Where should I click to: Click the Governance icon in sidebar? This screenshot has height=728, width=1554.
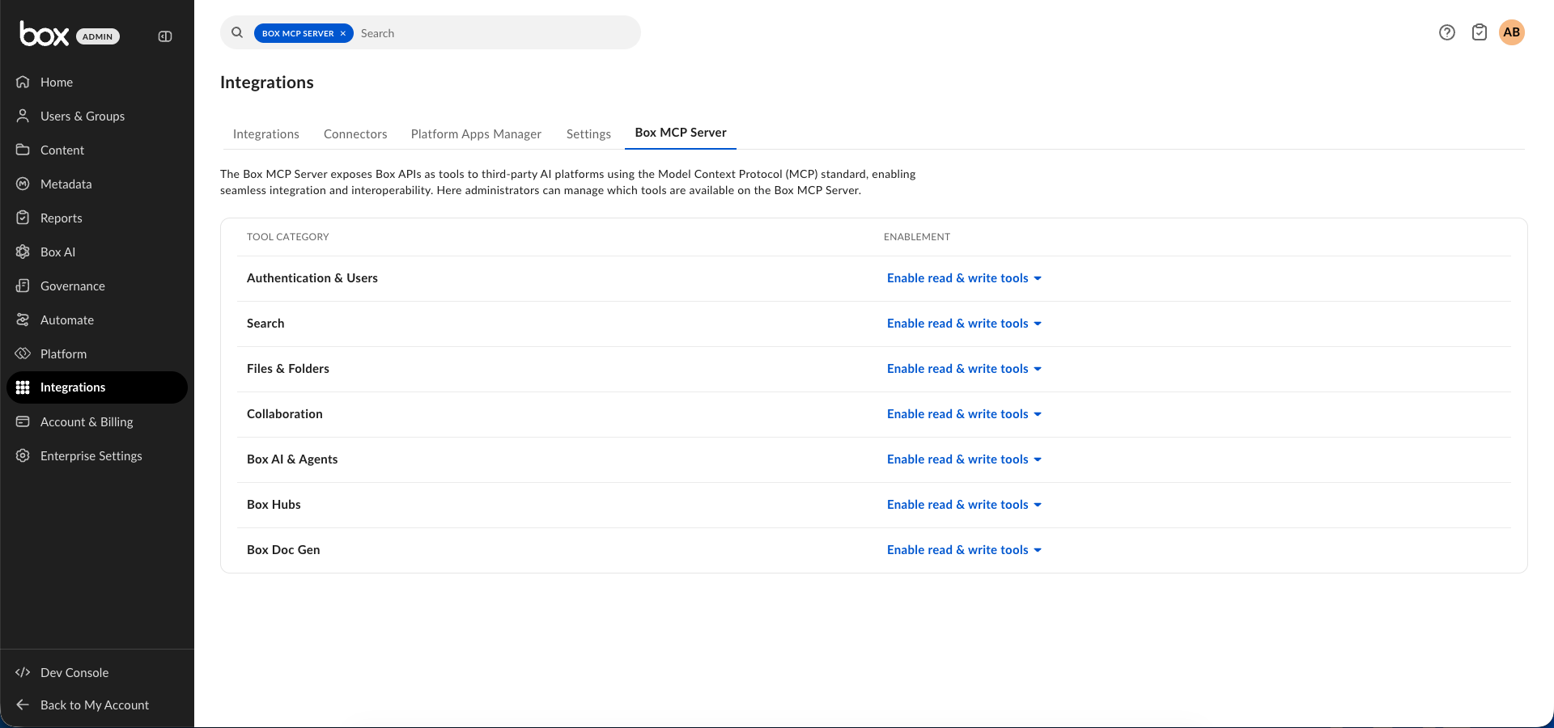coord(23,286)
